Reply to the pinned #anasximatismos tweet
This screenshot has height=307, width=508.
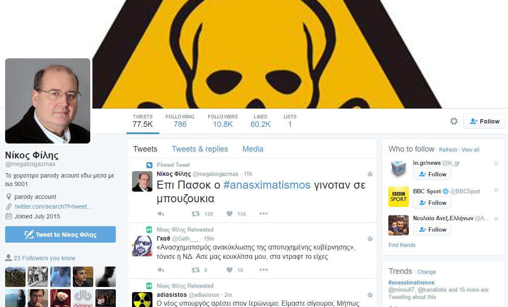click(x=161, y=214)
